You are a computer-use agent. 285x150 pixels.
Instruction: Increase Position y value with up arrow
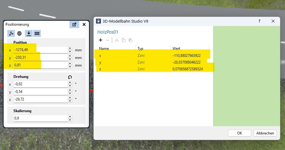tap(70, 56)
